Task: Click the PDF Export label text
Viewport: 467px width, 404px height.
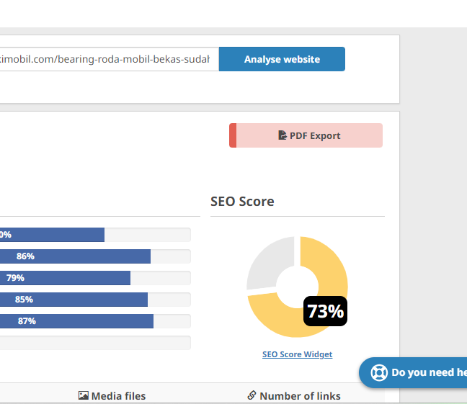Action: [x=315, y=135]
